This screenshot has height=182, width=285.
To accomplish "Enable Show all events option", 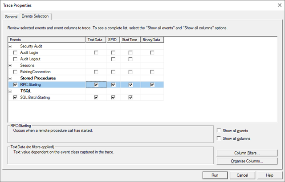I will click(x=219, y=131).
